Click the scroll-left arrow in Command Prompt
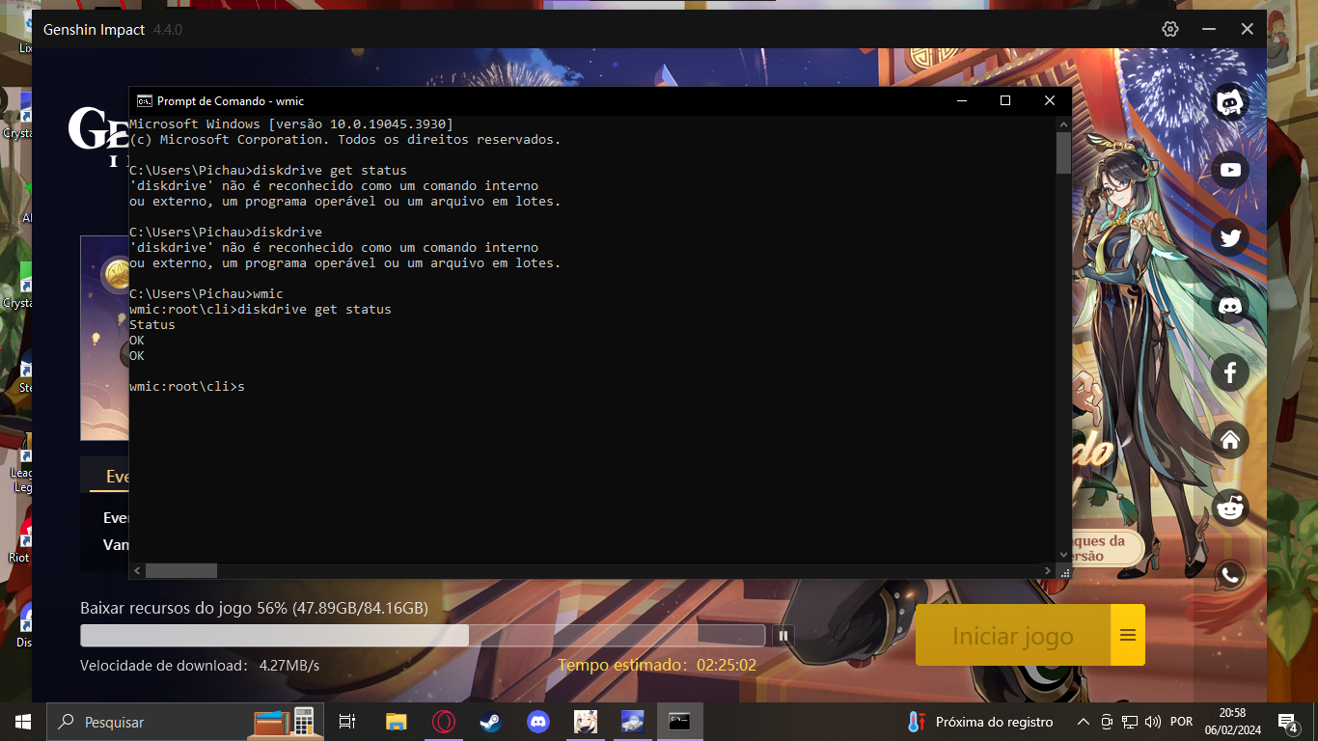The image size is (1318, 741). pyautogui.click(x=137, y=570)
